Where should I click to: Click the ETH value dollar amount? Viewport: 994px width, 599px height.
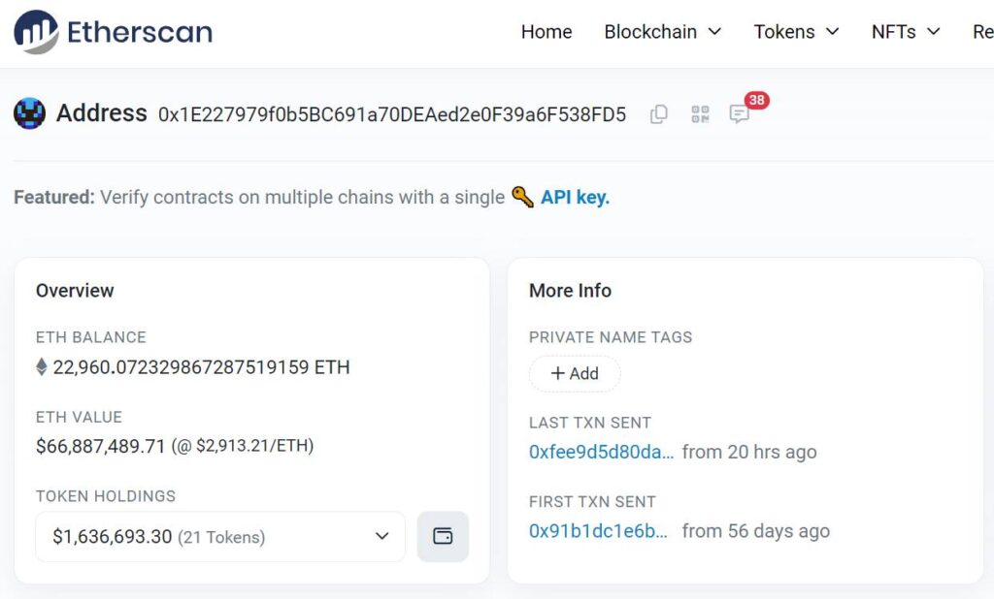pyautogui.click(x=101, y=446)
